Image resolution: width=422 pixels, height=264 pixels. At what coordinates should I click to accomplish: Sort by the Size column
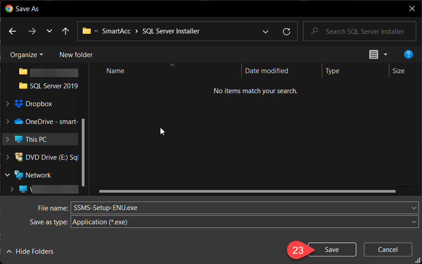[398, 71]
